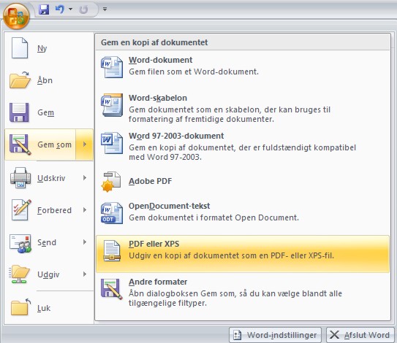Select Andre formater save option
The width and height of the screenshot is (397, 343).
point(243,292)
